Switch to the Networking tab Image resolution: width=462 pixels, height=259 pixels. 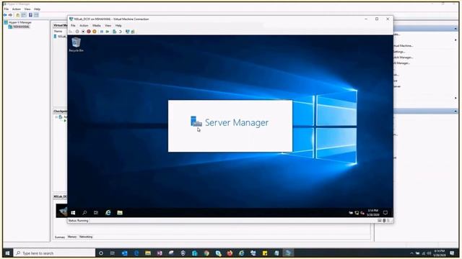(86, 237)
